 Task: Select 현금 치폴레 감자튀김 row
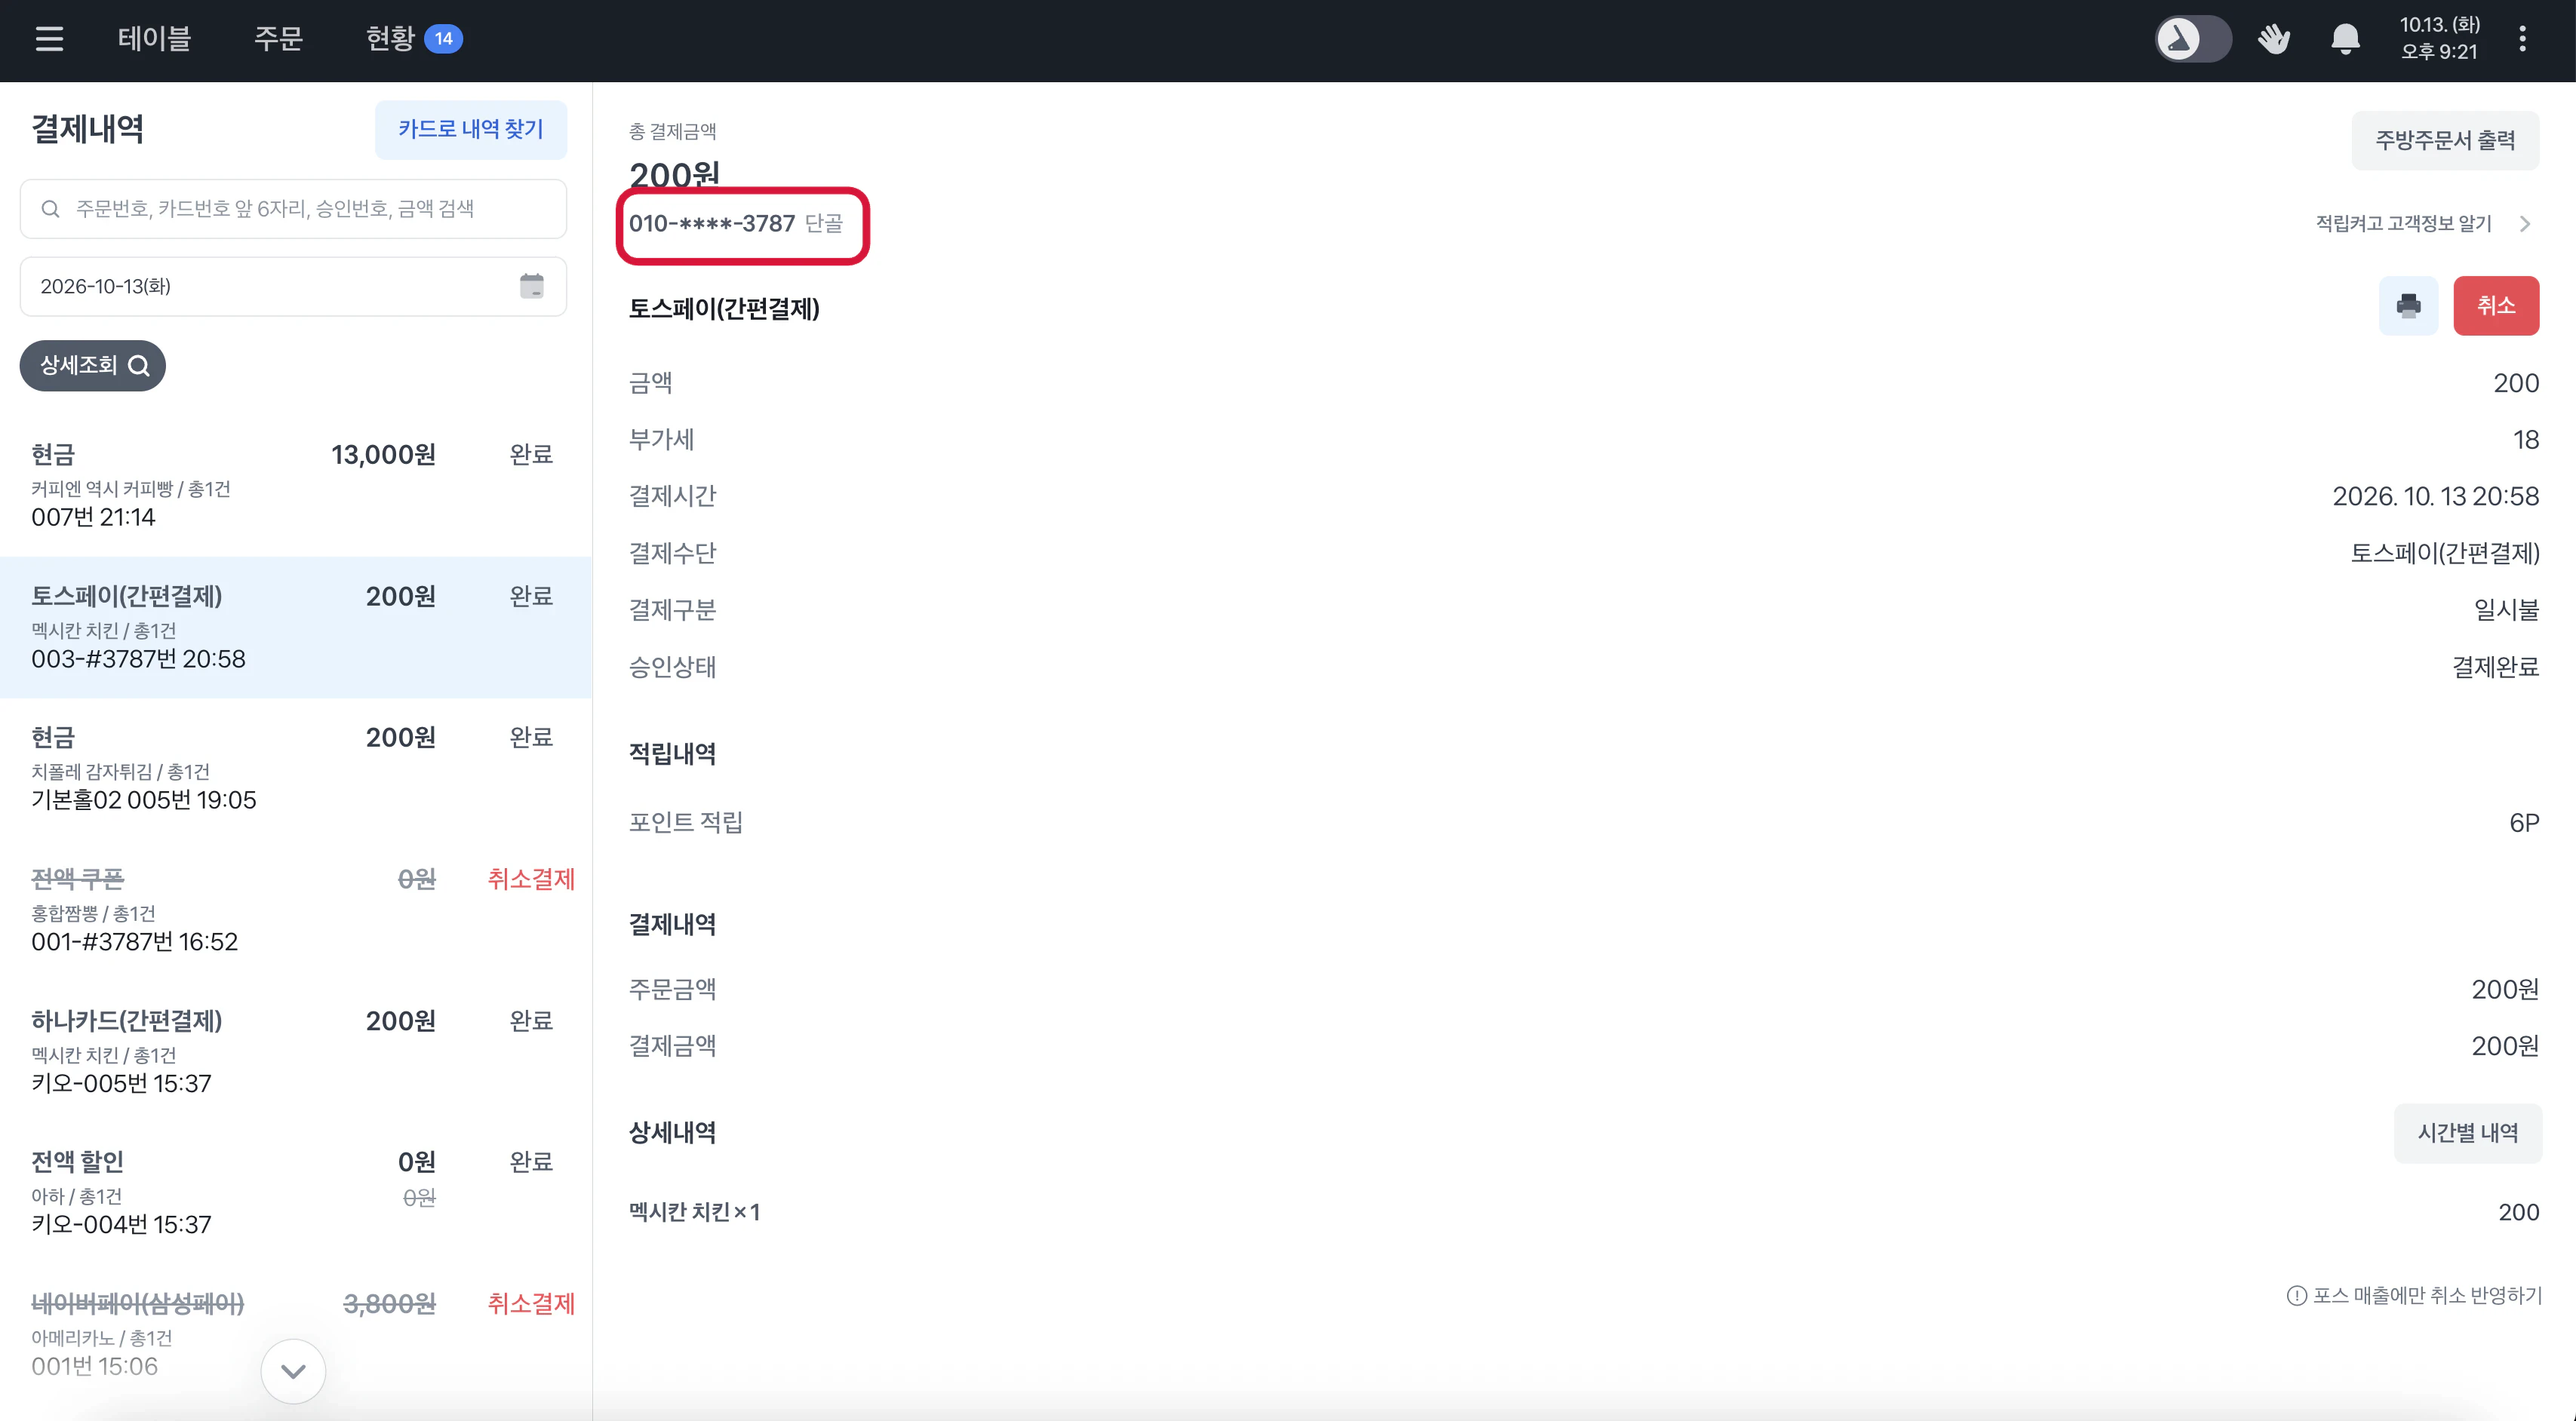click(x=296, y=769)
